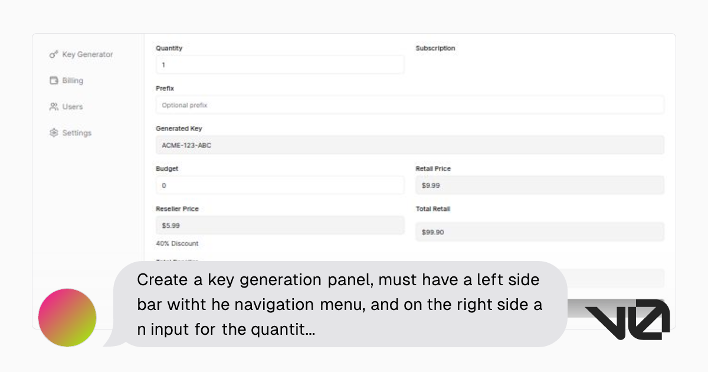Click the VA logo mark

tap(627, 318)
